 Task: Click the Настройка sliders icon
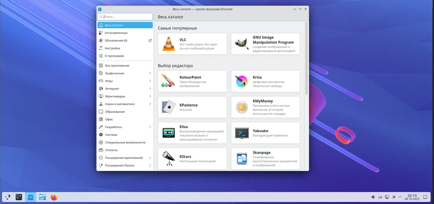click(x=101, y=48)
